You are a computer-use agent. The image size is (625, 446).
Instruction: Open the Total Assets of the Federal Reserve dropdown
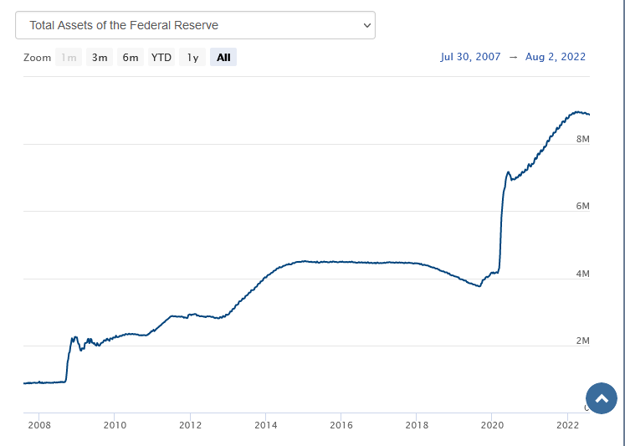pos(195,25)
